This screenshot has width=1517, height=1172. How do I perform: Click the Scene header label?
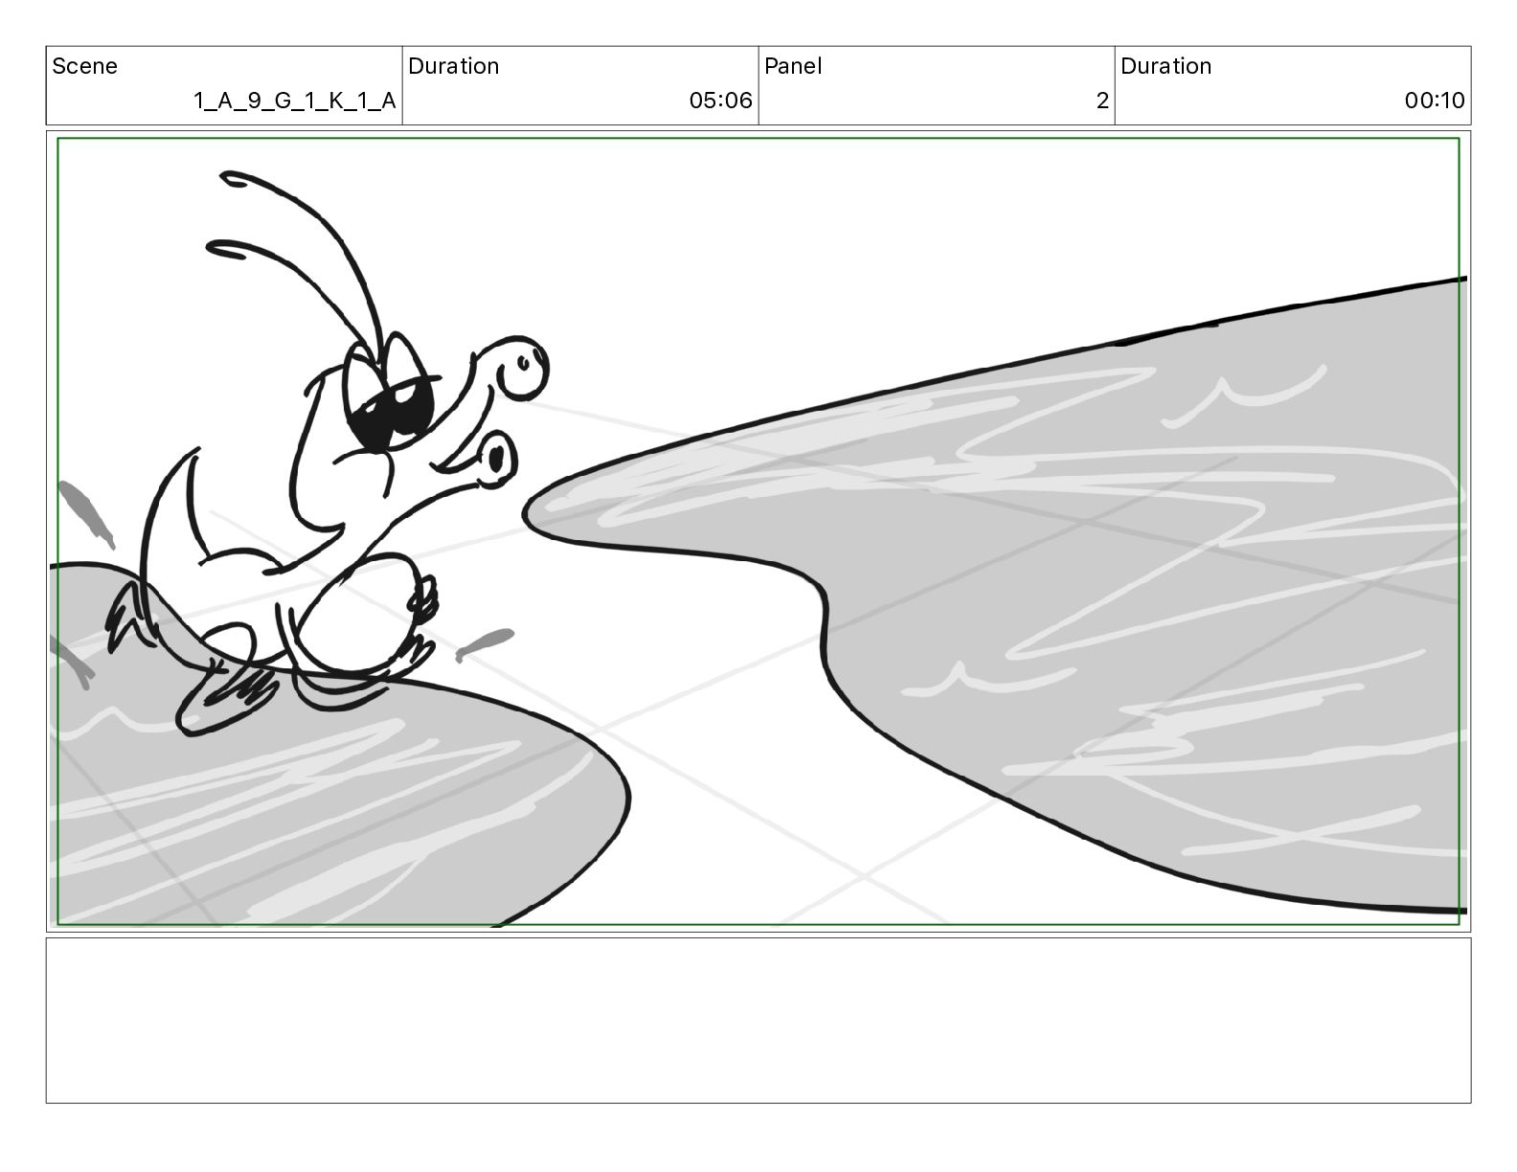[84, 66]
